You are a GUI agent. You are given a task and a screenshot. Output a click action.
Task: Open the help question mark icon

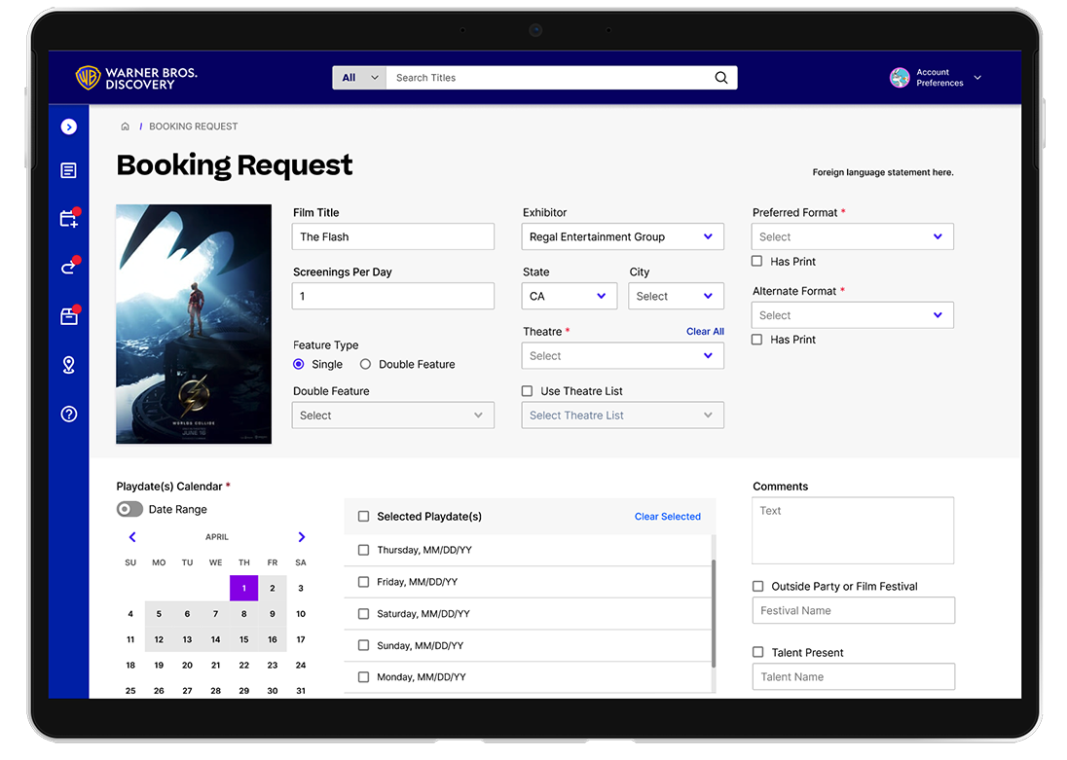[x=69, y=414]
